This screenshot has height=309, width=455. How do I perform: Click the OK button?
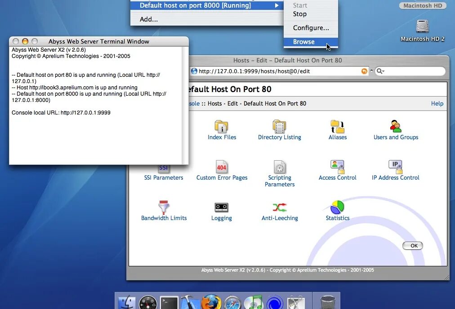coord(413,246)
